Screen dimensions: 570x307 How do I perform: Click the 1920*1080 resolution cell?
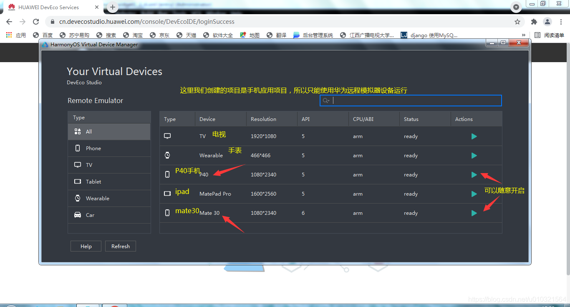click(x=263, y=136)
